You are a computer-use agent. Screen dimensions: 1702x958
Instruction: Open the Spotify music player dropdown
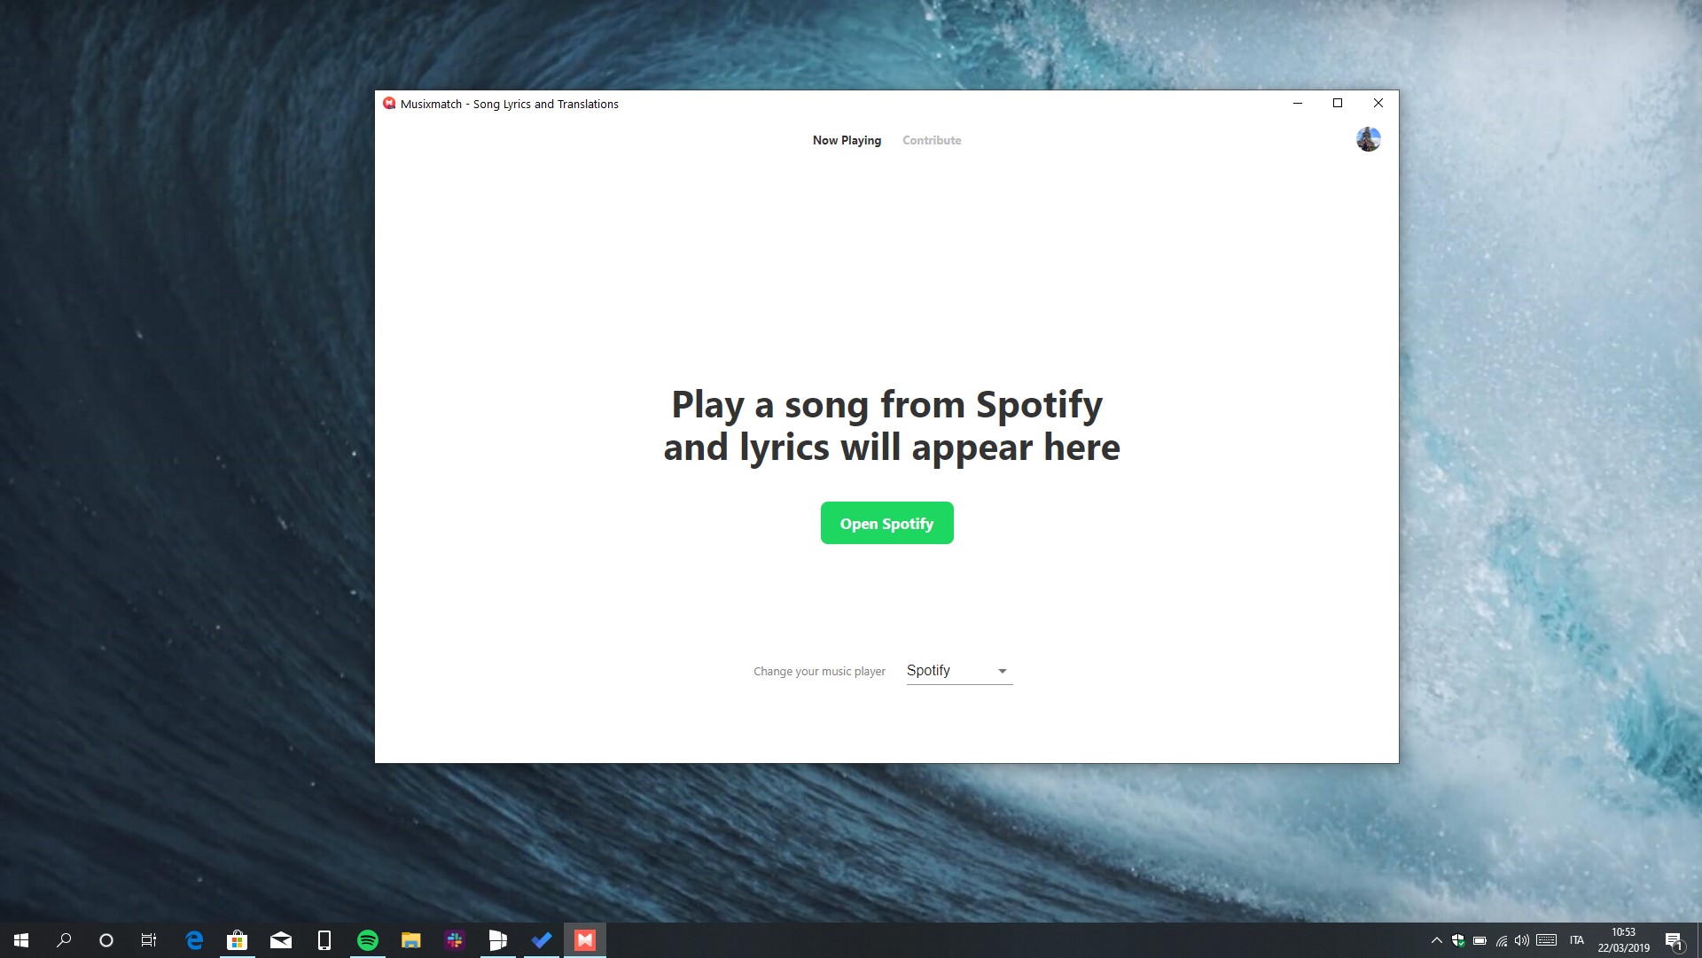click(957, 671)
